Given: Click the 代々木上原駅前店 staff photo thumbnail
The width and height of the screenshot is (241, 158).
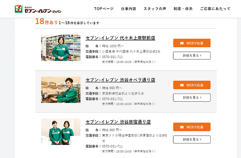Looking at the screenshot, I should pos(61,48).
